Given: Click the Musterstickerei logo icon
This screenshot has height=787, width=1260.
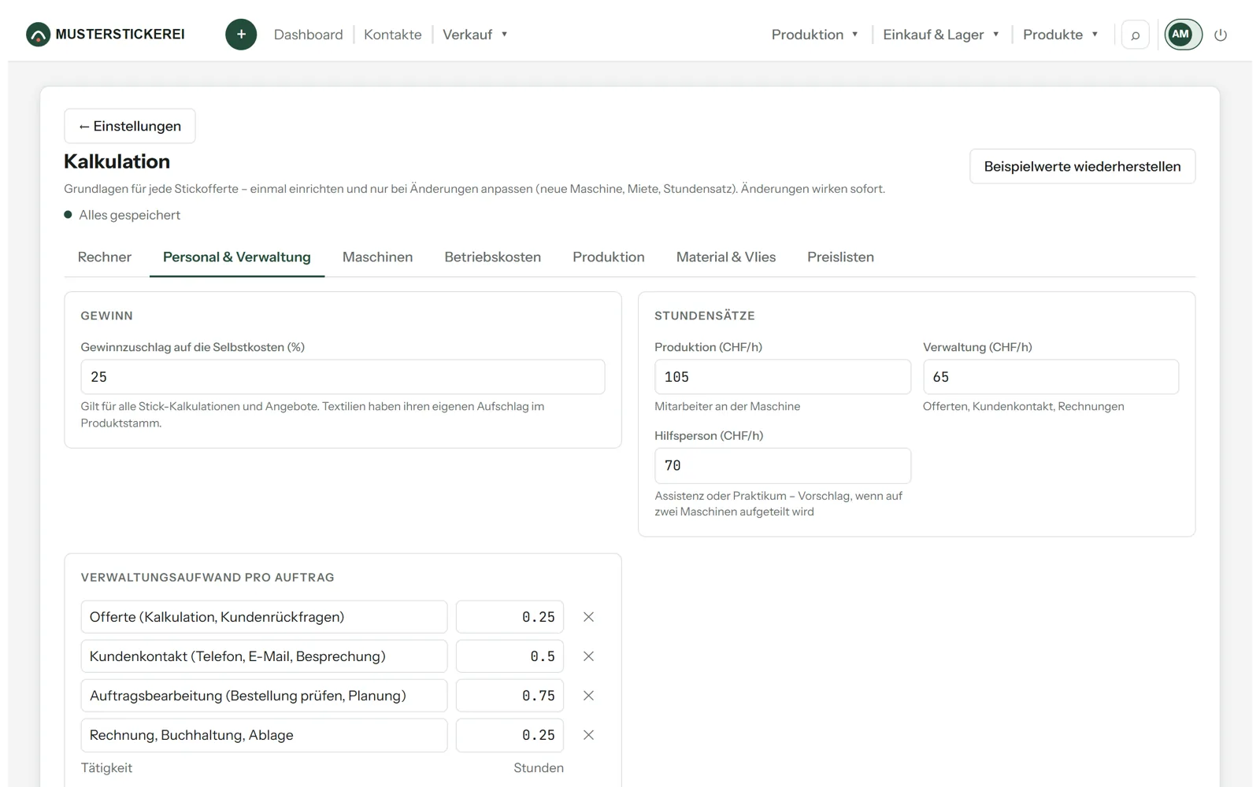Looking at the screenshot, I should (x=38, y=35).
